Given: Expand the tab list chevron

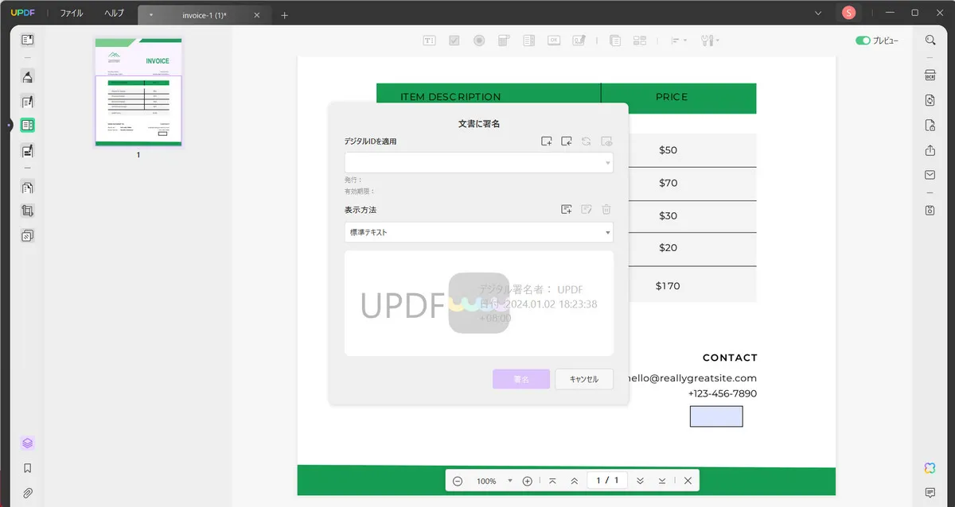Looking at the screenshot, I should click(x=819, y=13).
